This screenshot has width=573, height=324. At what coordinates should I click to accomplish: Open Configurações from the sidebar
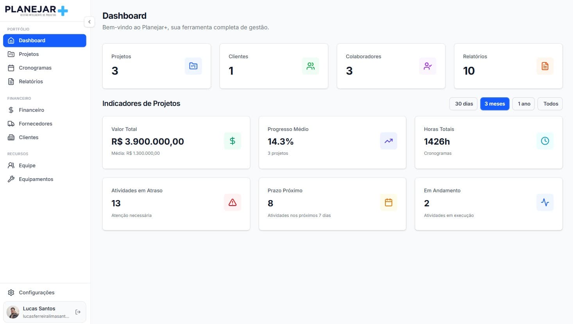tap(37, 292)
